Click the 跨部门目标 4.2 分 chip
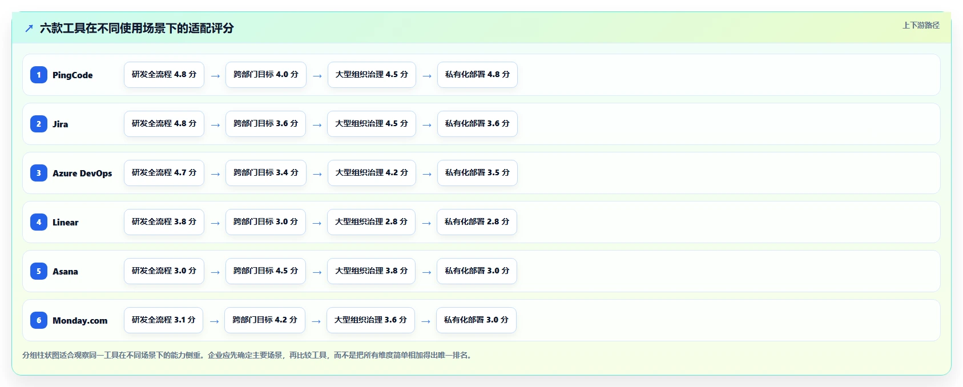This screenshot has width=963, height=387. (265, 320)
